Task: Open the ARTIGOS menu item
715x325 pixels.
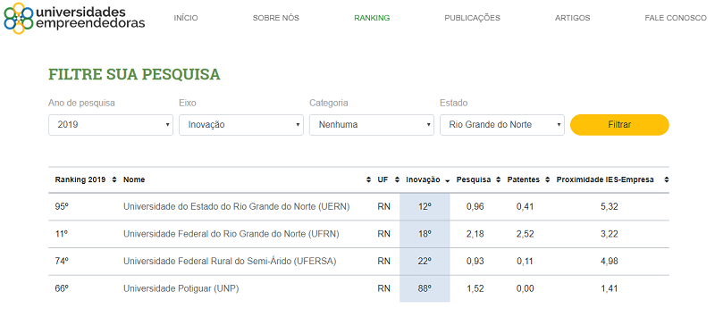Action: click(572, 18)
